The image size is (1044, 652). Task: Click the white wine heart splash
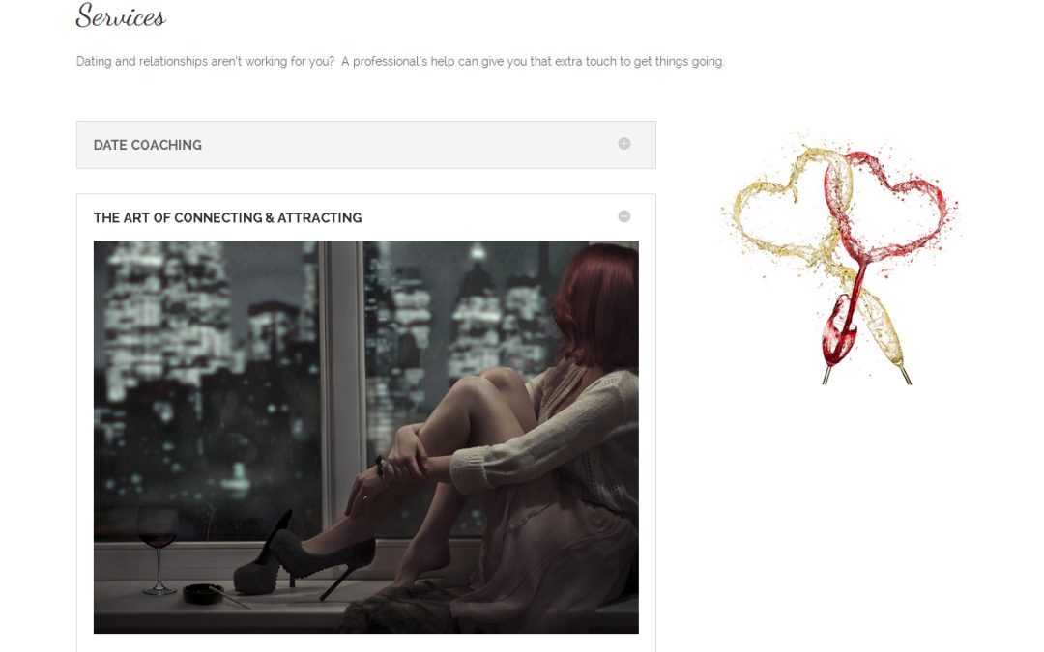click(788, 207)
